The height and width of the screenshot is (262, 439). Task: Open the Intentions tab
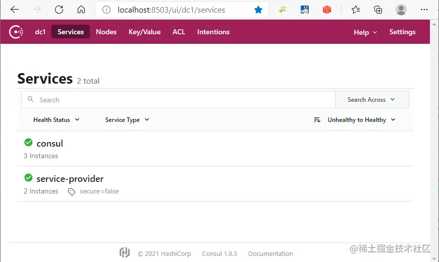[213, 32]
